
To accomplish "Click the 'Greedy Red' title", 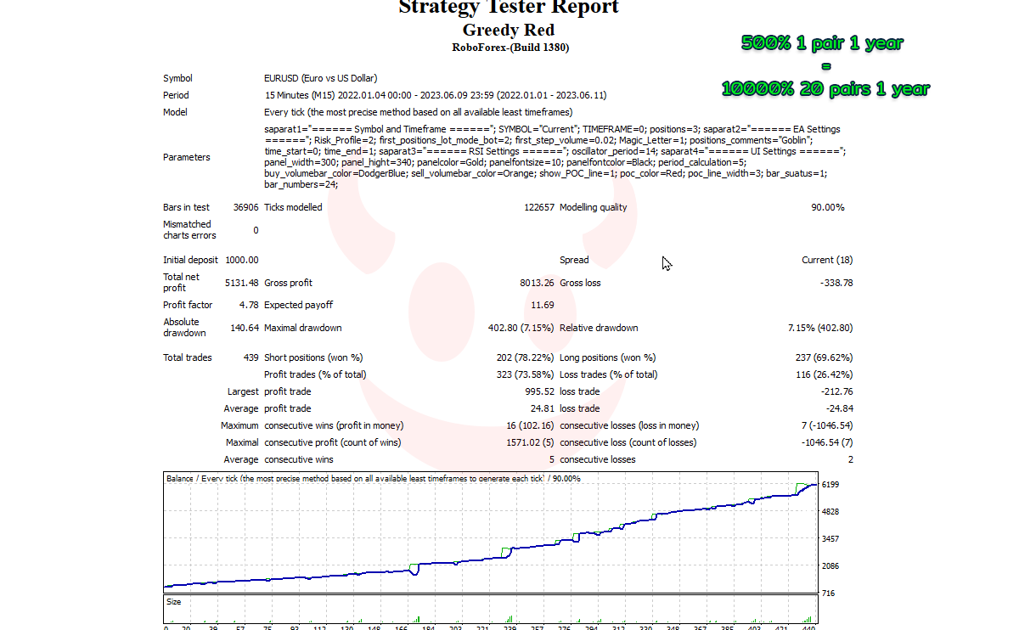I will pos(509,31).
